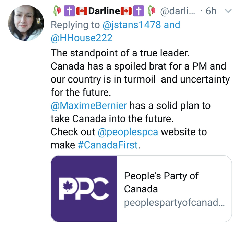This screenshot has height=226, width=240.
Task: Select the #CanadaFirst hashtag
Action: 108,145
